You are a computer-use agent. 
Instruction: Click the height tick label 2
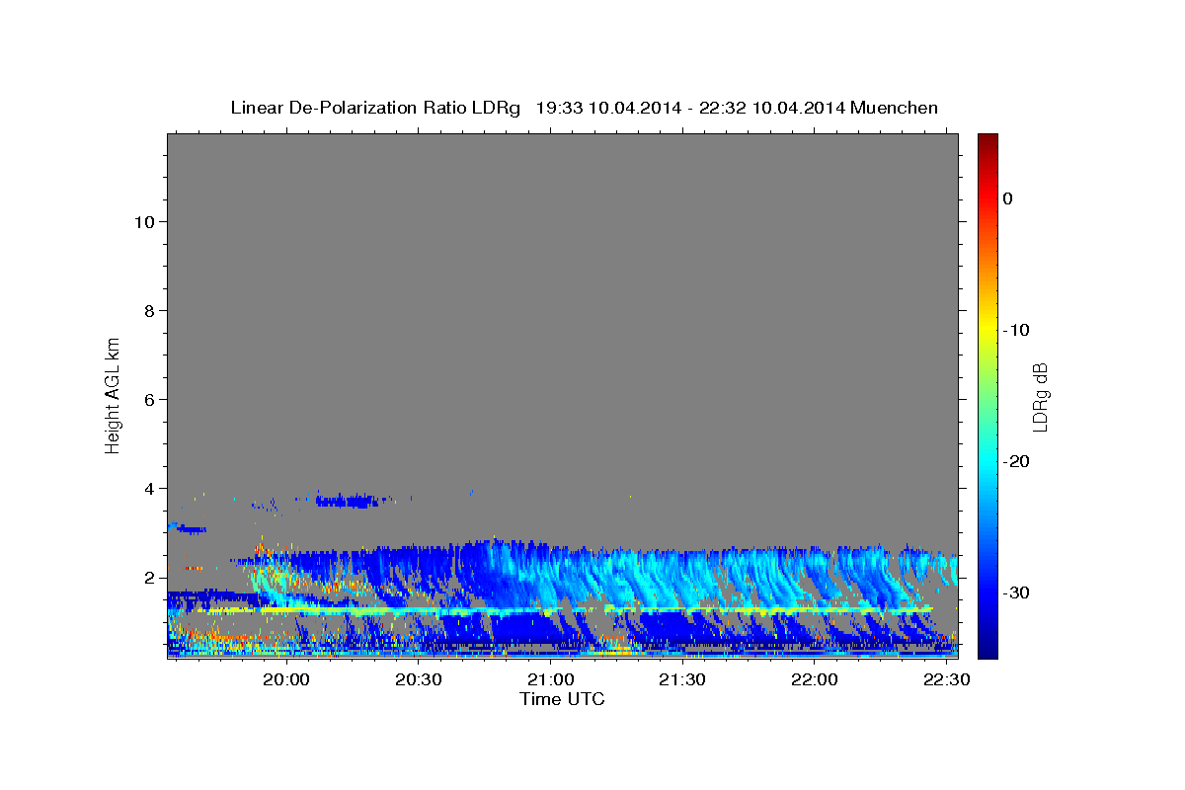[x=148, y=577]
